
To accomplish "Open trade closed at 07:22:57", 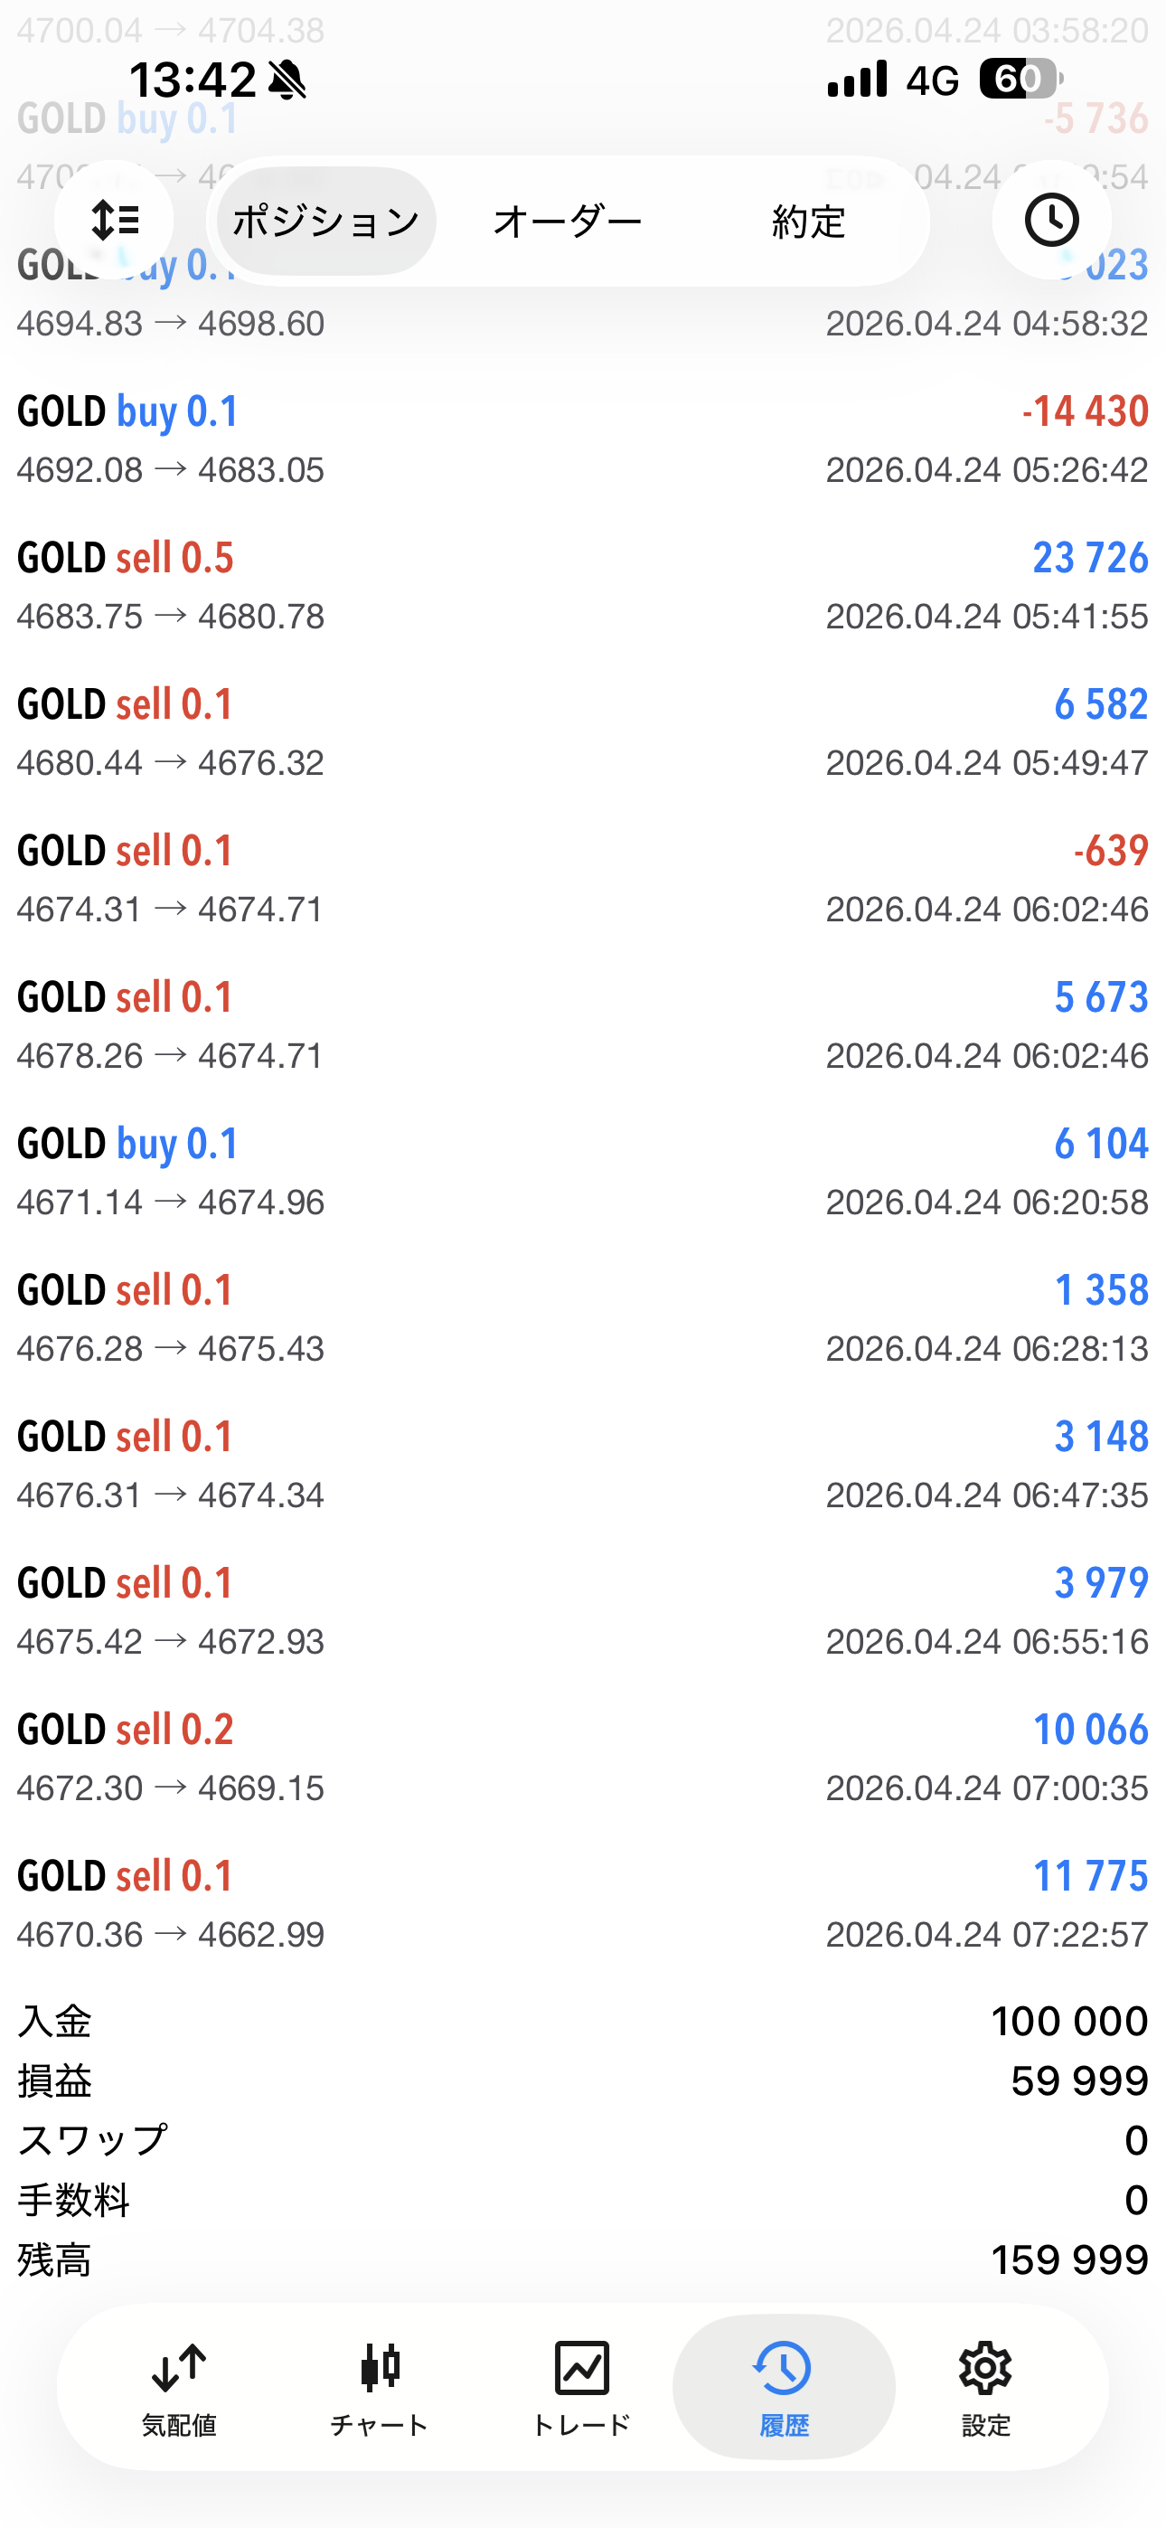I will (x=583, y=1904).
